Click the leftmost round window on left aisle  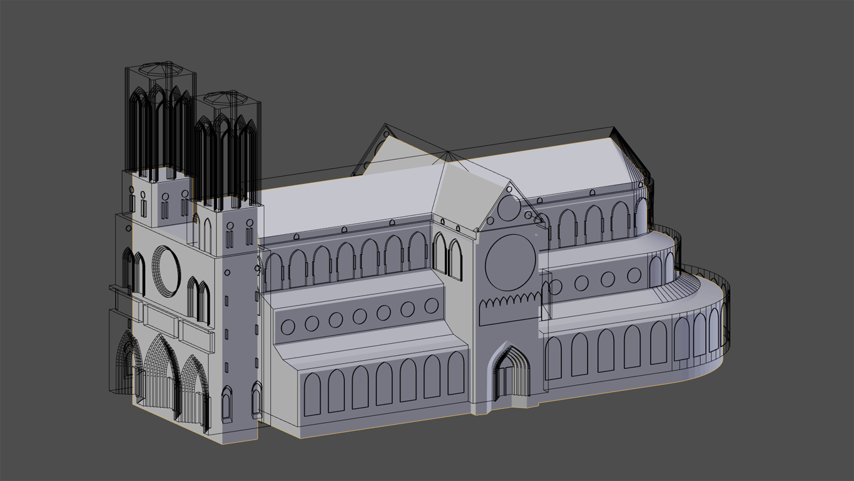pos(288,326)
